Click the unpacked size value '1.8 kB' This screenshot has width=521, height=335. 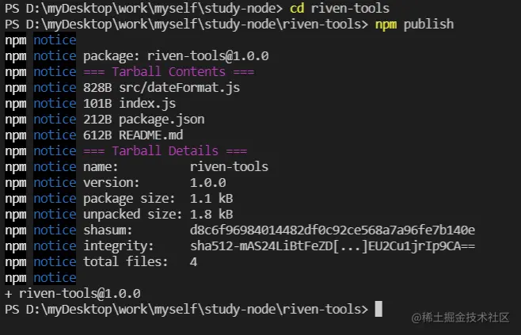tap(211, 215)
